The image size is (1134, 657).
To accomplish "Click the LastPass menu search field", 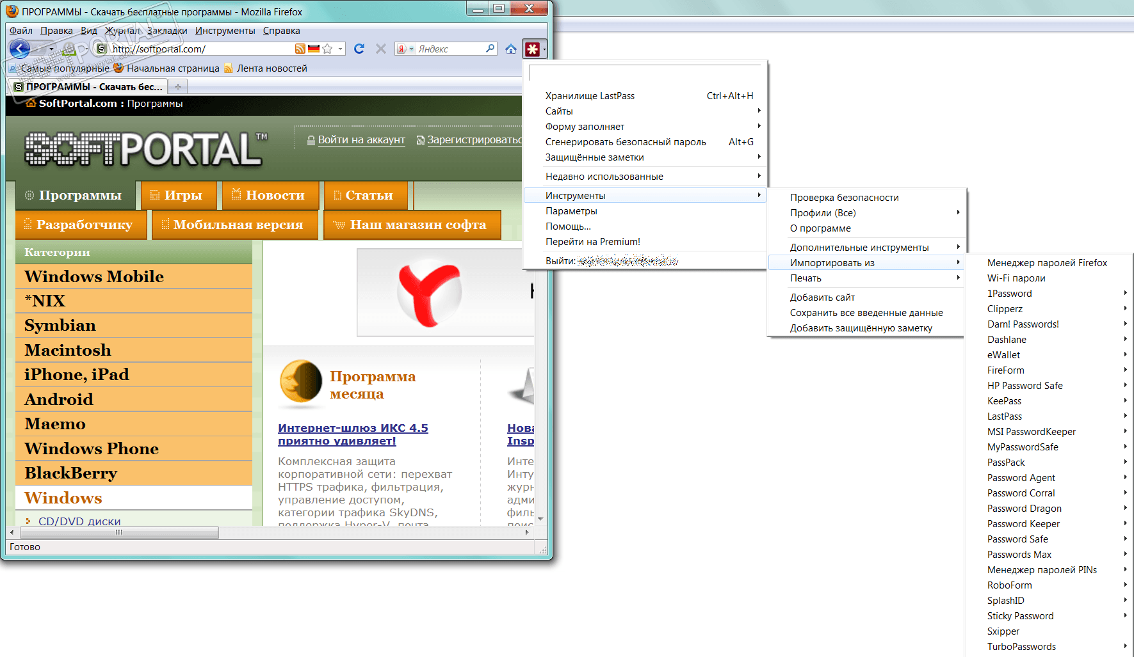I will 645,72.
